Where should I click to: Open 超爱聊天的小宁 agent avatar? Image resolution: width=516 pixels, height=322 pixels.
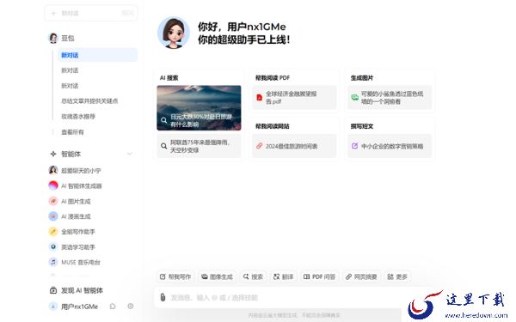point(53,170)
